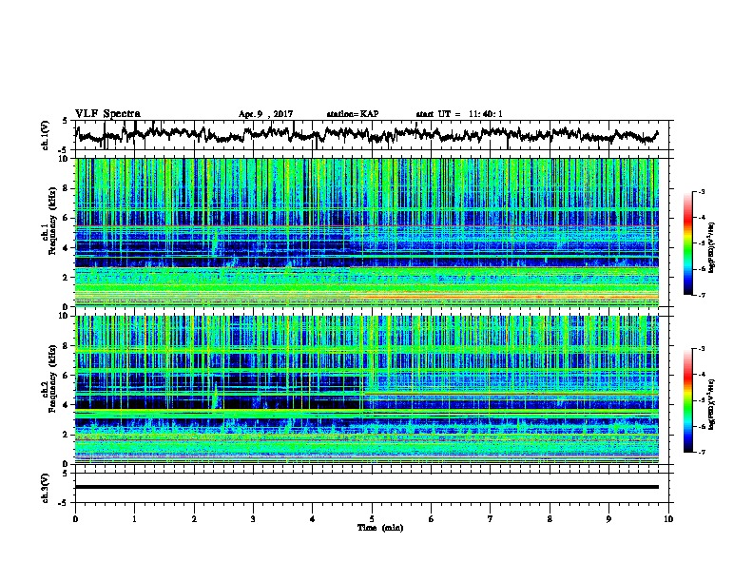Click the "-7" label on ch.1 color bar

pos(701,296)
